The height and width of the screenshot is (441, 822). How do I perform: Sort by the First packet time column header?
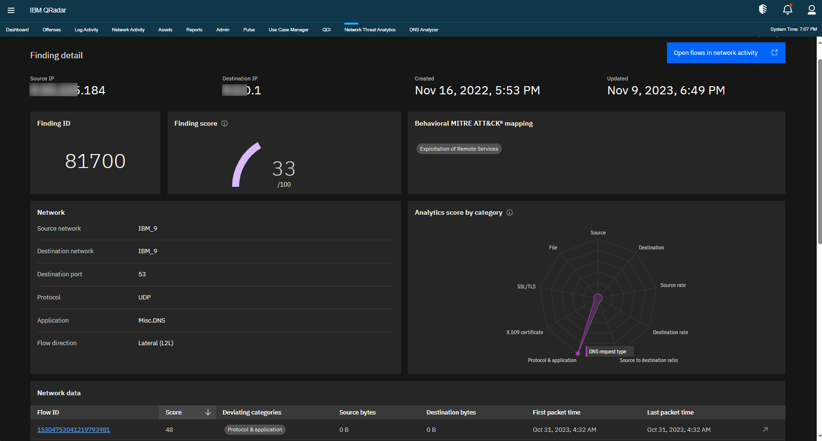pos(556,412)
